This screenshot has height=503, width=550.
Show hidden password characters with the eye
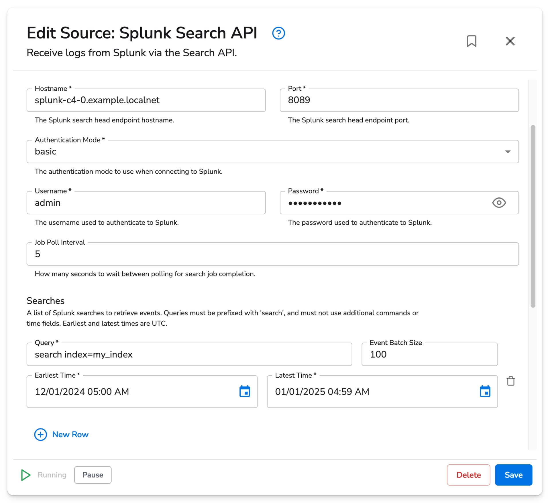499,203
